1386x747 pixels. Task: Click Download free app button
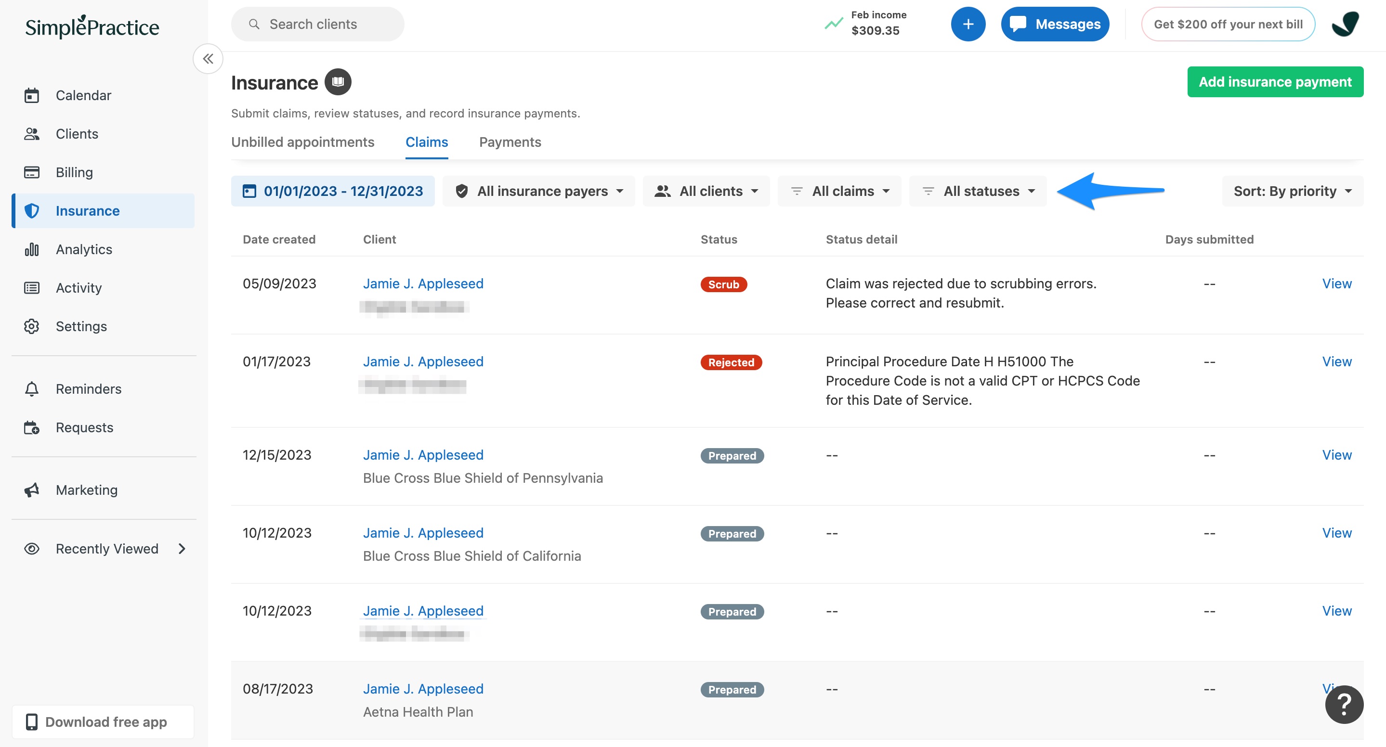(103, 721)
